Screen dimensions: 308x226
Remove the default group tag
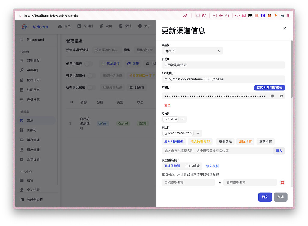tap(176, 119)
